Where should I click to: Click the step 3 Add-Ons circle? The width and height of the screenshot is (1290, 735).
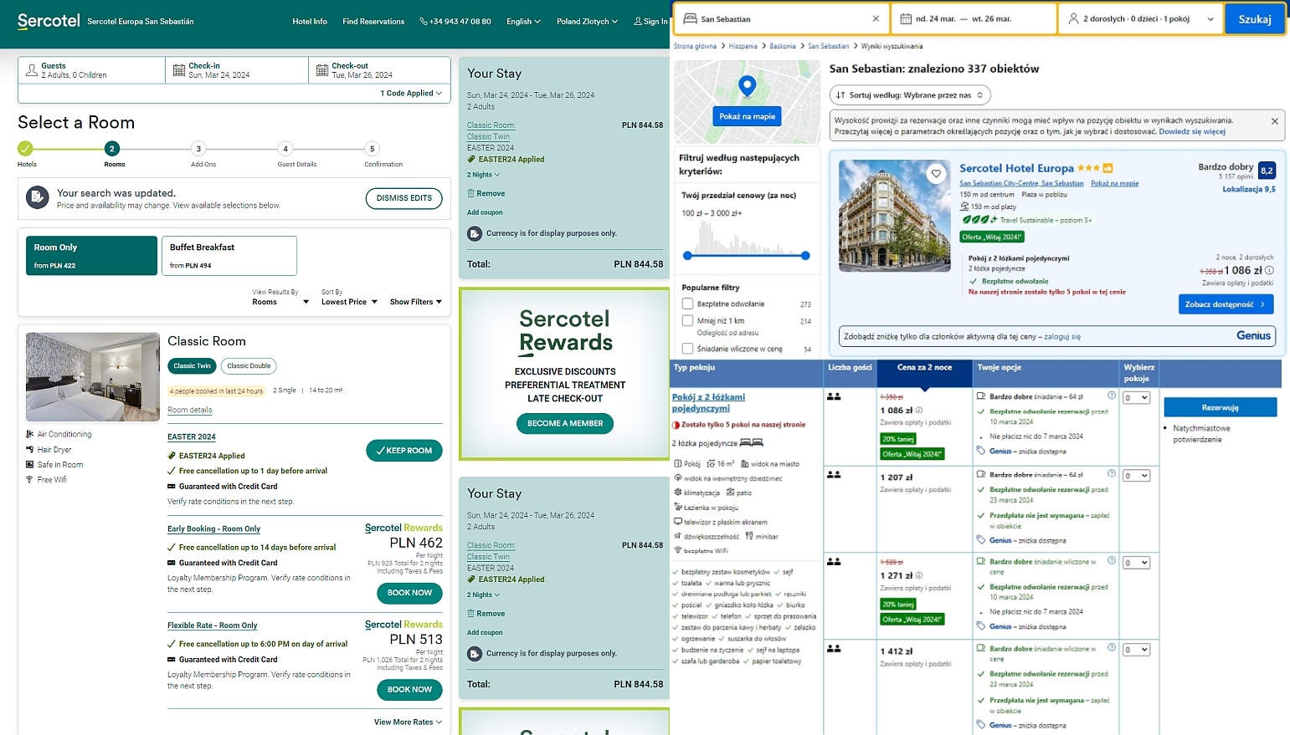(198, 149)
